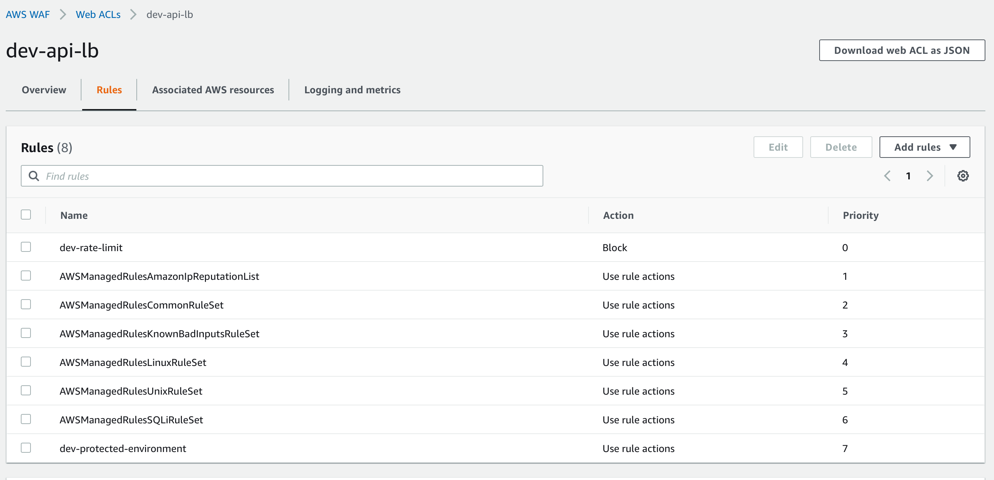994x480 pixels.
Task: Click dev-protected-environment rule name
Action: [x=123, y=448]
